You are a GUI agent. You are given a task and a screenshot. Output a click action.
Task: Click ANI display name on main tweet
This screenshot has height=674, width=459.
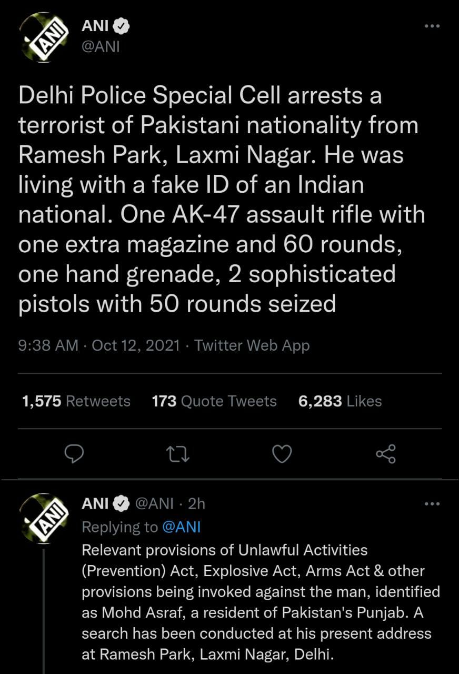click(95, 25)
